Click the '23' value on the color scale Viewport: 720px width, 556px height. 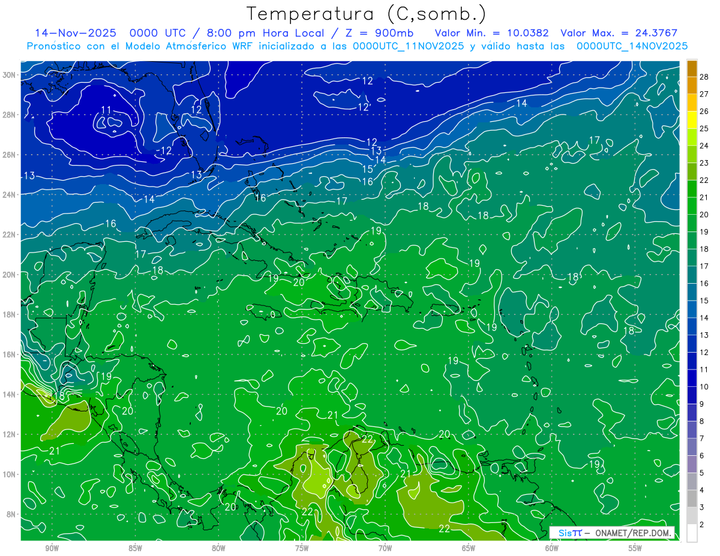(x=704, y=163)
